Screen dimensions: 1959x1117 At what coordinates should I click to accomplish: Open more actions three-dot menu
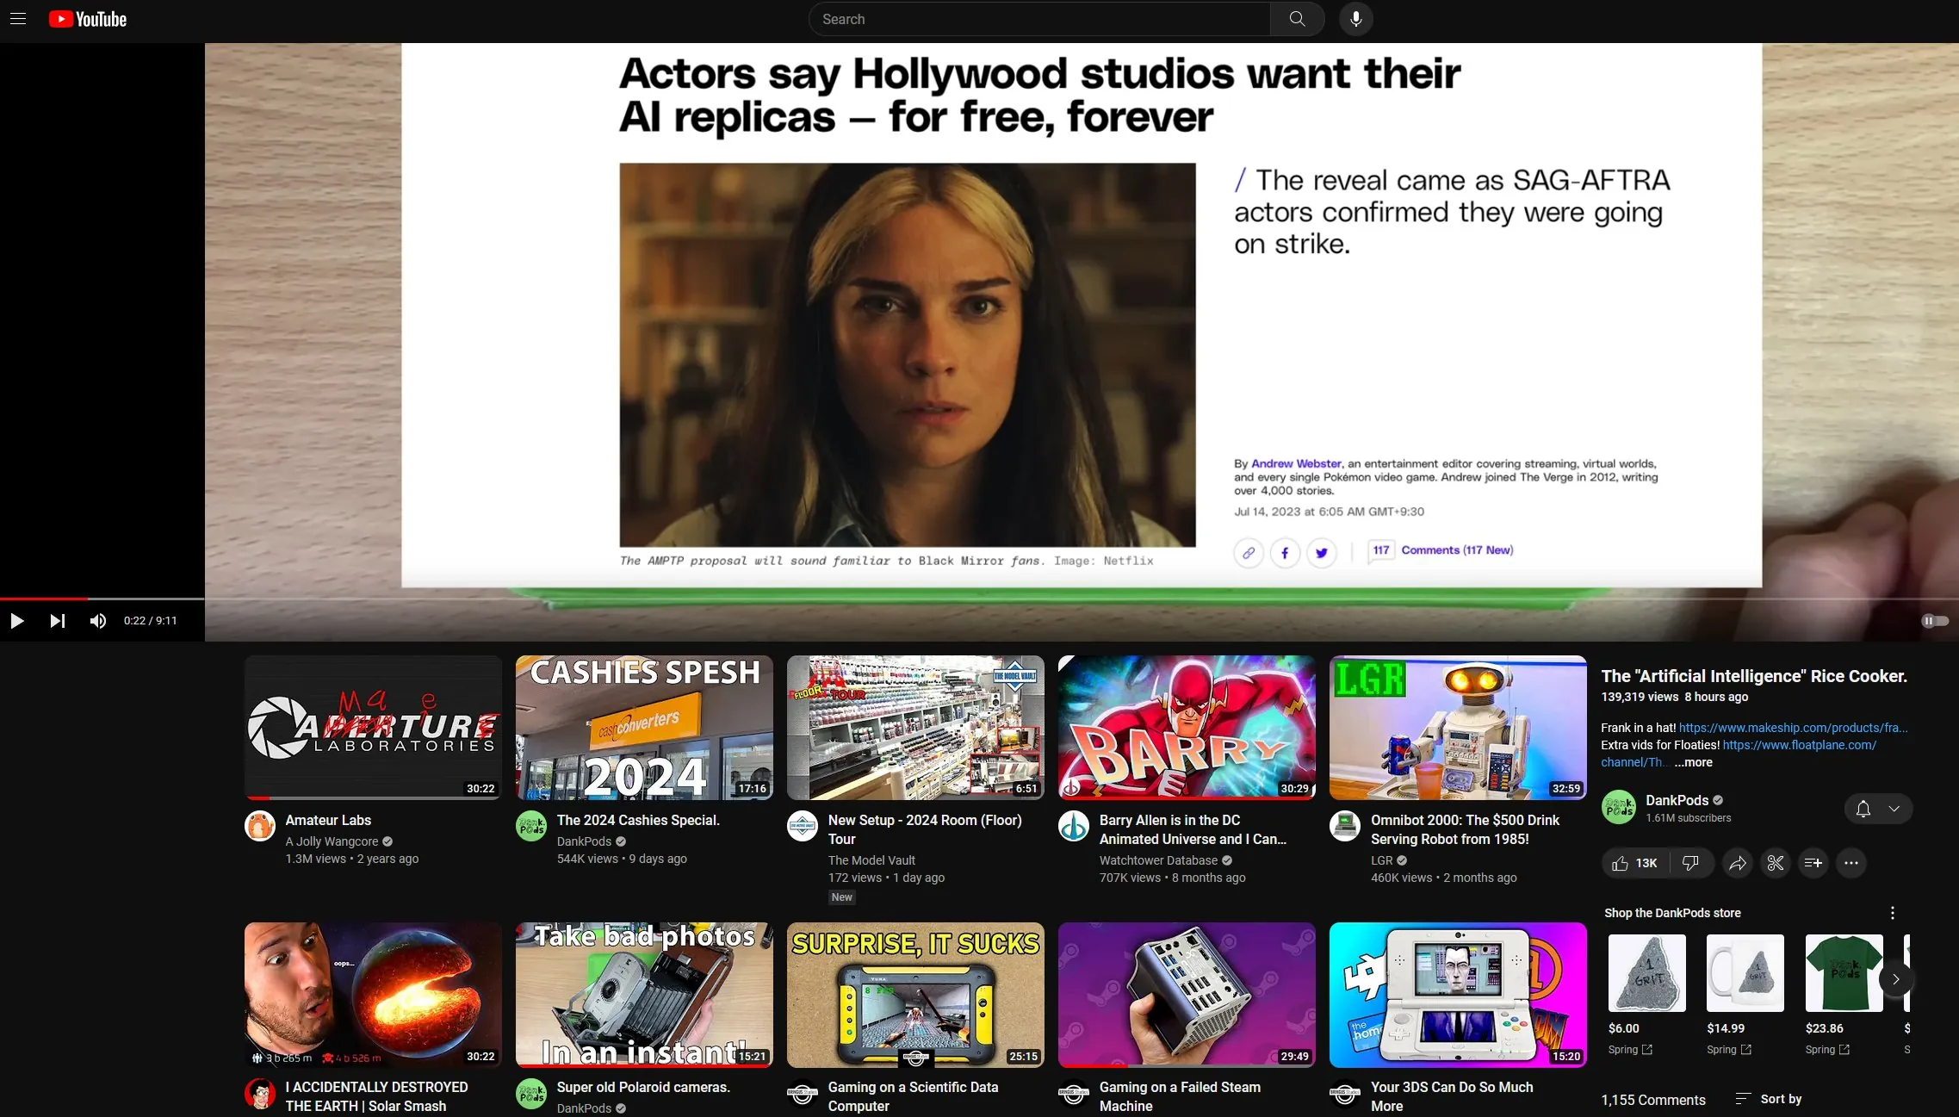(1851, 863)
